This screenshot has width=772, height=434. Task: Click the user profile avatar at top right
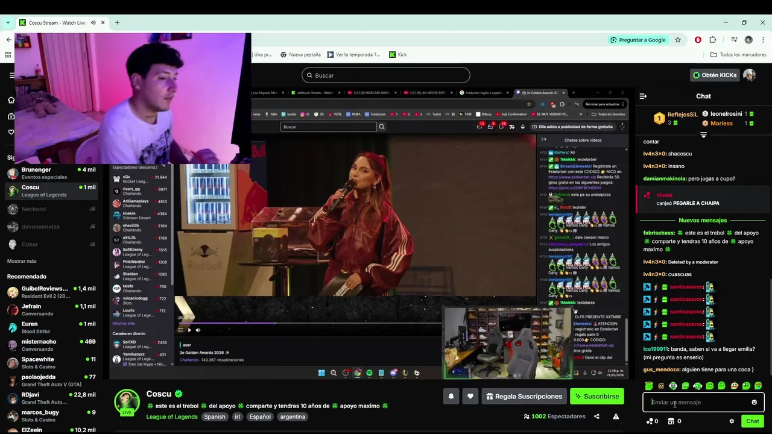click(x=749, y=75)
